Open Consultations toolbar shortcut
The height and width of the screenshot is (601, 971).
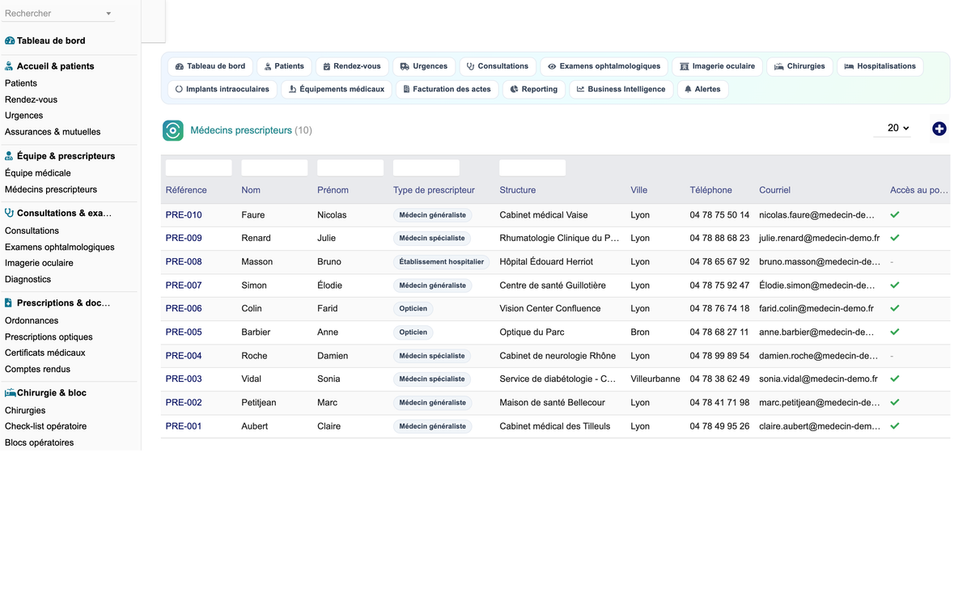pyautogui.click(x=498, y=66)
